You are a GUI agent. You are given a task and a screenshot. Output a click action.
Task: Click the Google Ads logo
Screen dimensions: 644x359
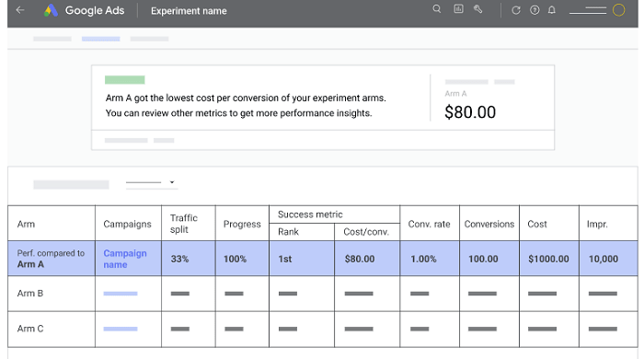pos(51,10)
